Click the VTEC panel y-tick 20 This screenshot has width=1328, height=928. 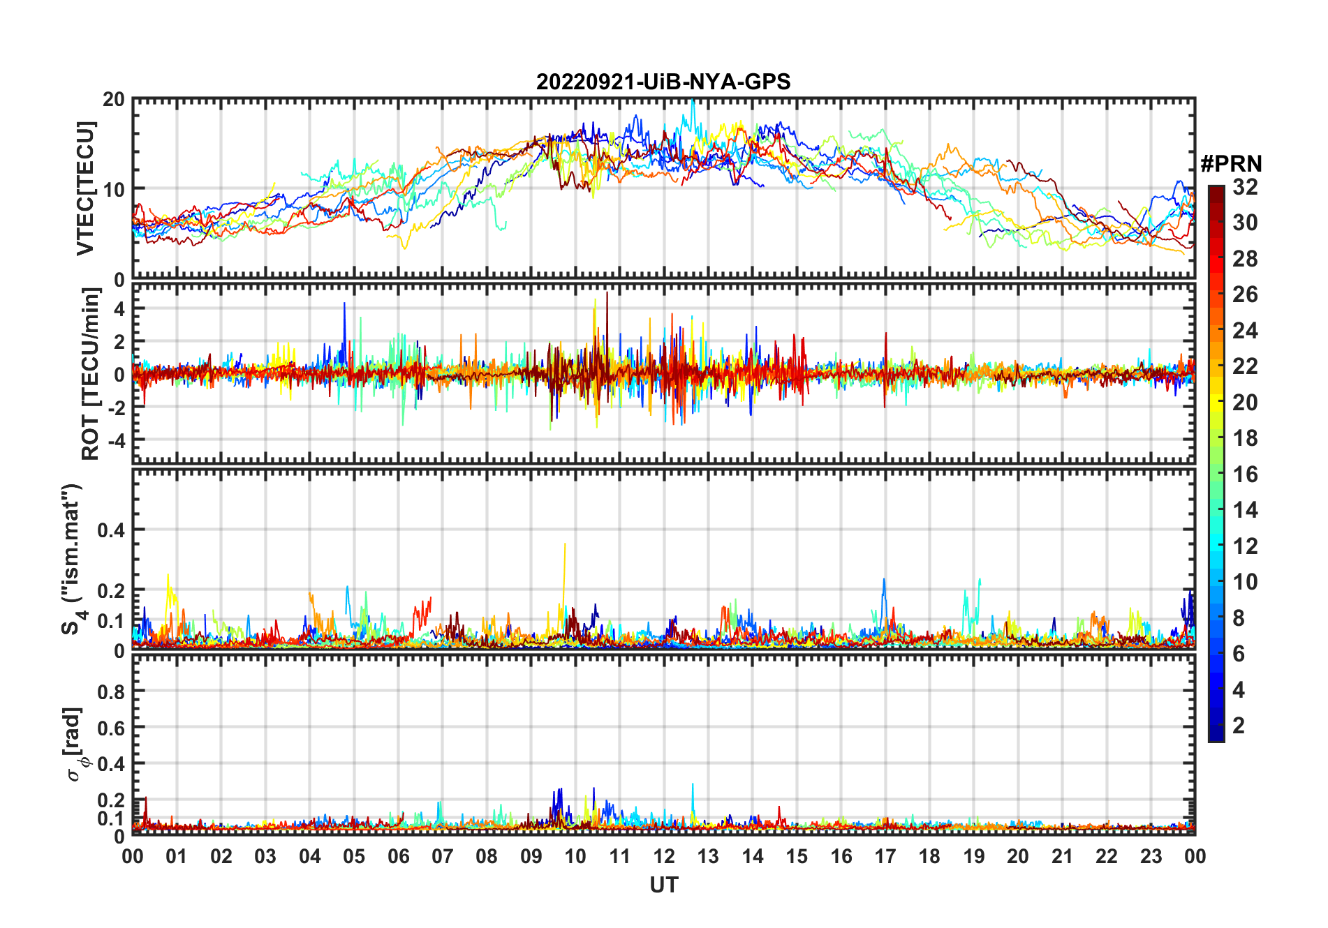(114, 99)
